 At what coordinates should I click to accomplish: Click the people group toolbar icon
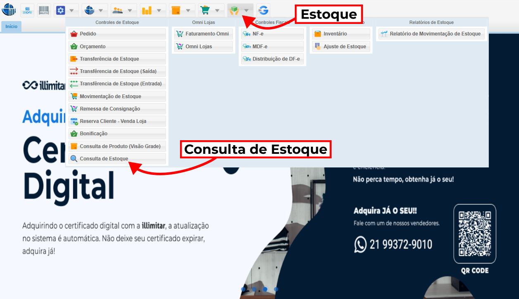click(x=118, y=10)
